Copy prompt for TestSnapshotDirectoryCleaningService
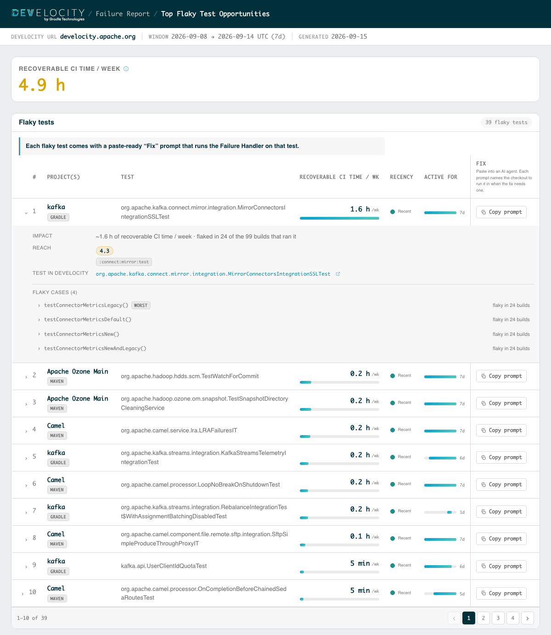The width and height of the screenshot is (551, 635). click(501, 403)
